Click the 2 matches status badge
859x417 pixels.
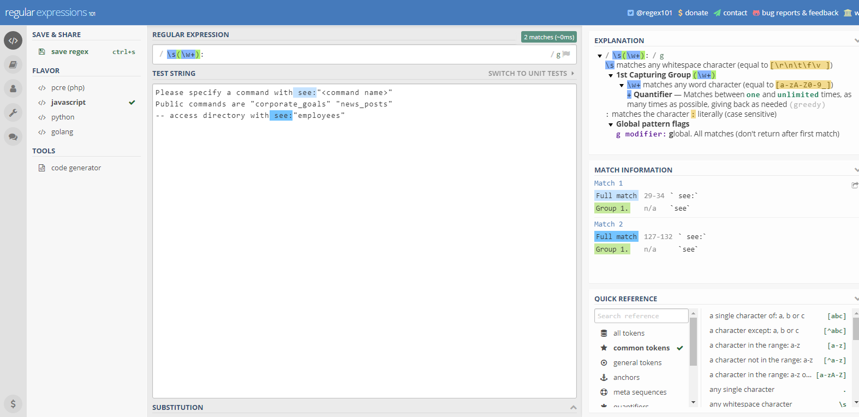549,37
